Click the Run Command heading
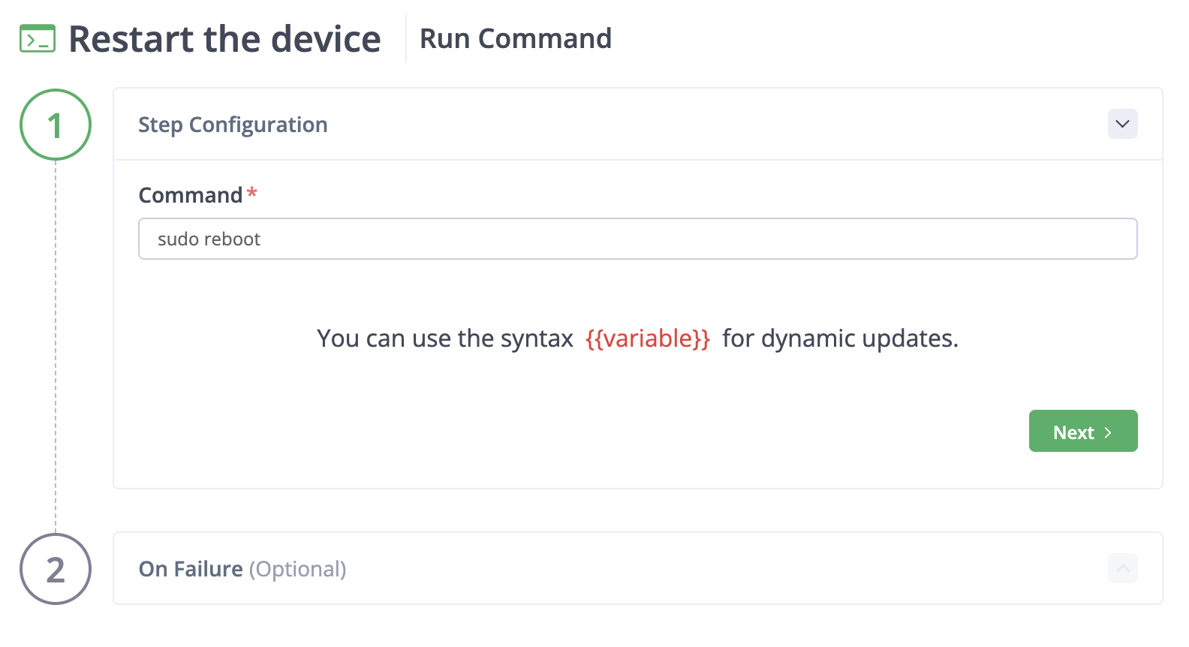The height and width of the screenshot is (647, 1189). pos(516,38)
